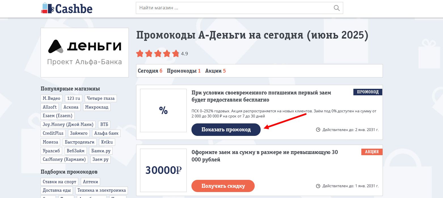
Task: Click the 'Действителен до: 2 янв. 2031 г.' text
Action: 350,130
